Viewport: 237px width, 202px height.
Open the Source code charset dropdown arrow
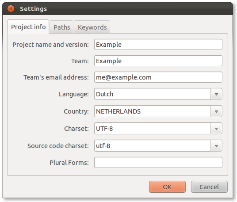click(216, 146)
